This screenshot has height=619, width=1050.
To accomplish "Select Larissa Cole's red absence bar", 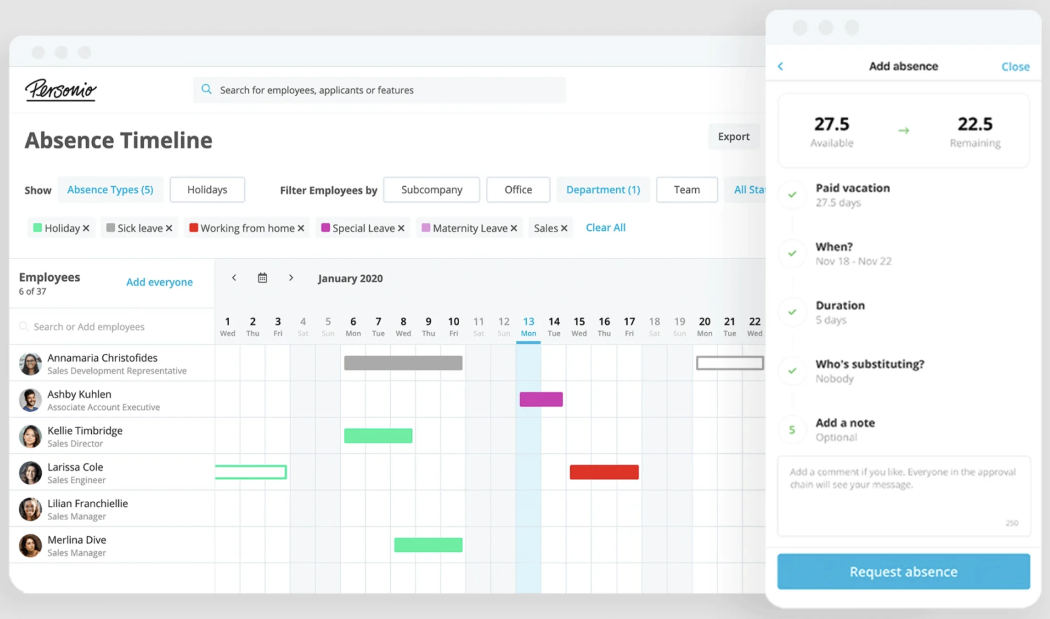I will [604, 472].
